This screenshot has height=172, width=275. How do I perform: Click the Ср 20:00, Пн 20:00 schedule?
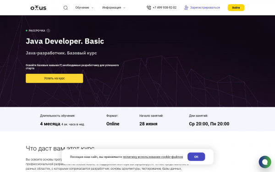pyautogui.click(x=209, y=124)
